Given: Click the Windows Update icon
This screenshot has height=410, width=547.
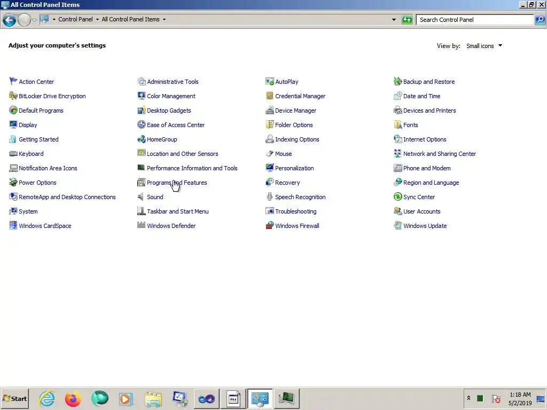Looking at the screenshot, I should point(397,226).
